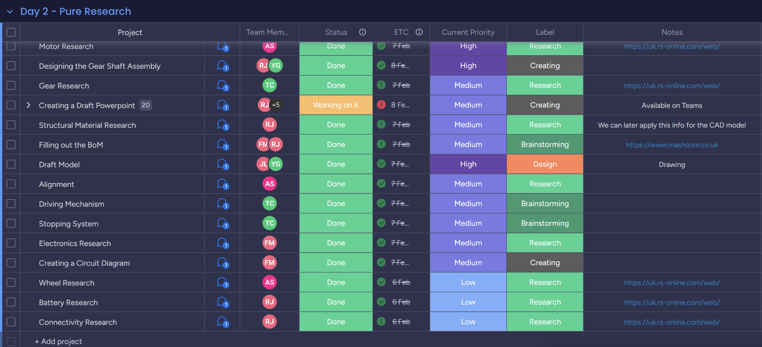
Task: Check the Creating a Draft Powerpoint row checkbox
Action: tap(11, 105)
